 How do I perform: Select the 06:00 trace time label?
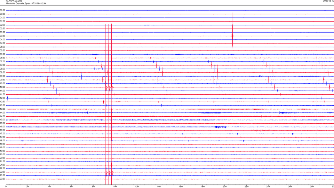pos(2,54)
